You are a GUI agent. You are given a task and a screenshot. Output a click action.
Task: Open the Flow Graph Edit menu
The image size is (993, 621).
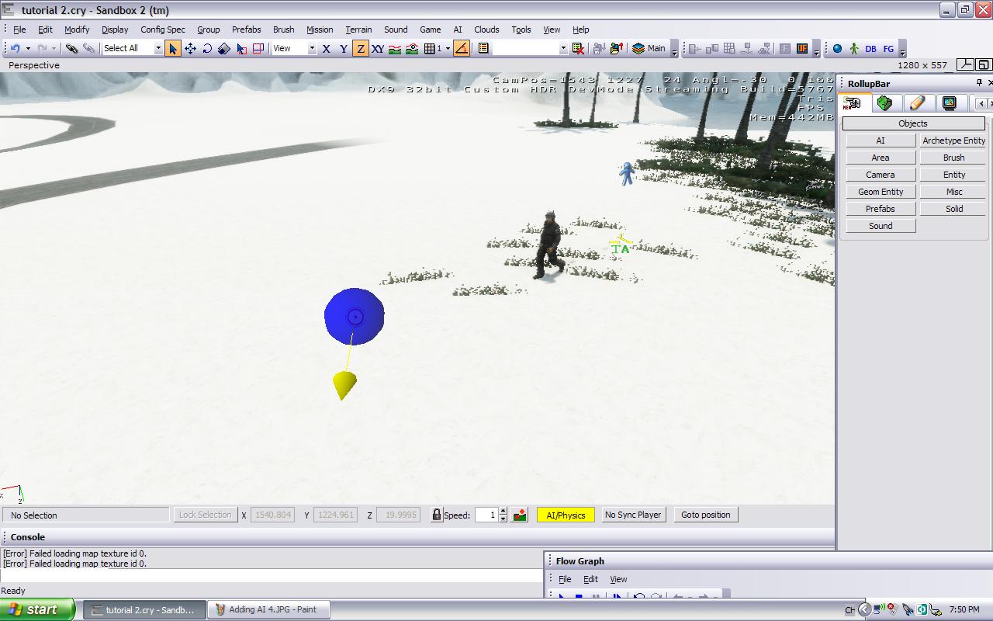[x=590, y=579]
